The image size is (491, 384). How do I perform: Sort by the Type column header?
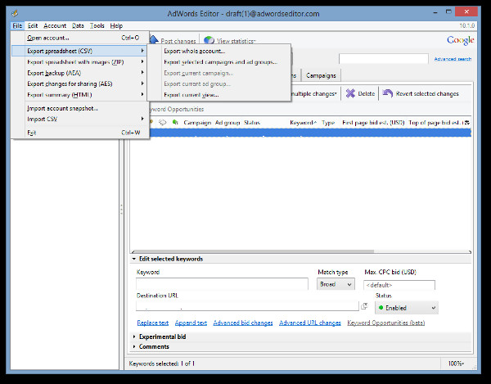(328, 123)
